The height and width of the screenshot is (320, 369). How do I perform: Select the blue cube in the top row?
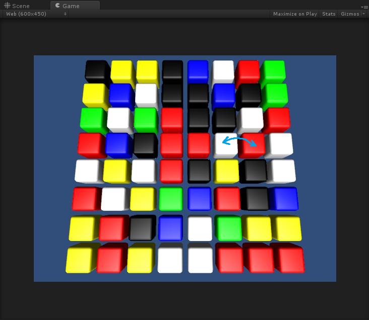coord(198,71)
